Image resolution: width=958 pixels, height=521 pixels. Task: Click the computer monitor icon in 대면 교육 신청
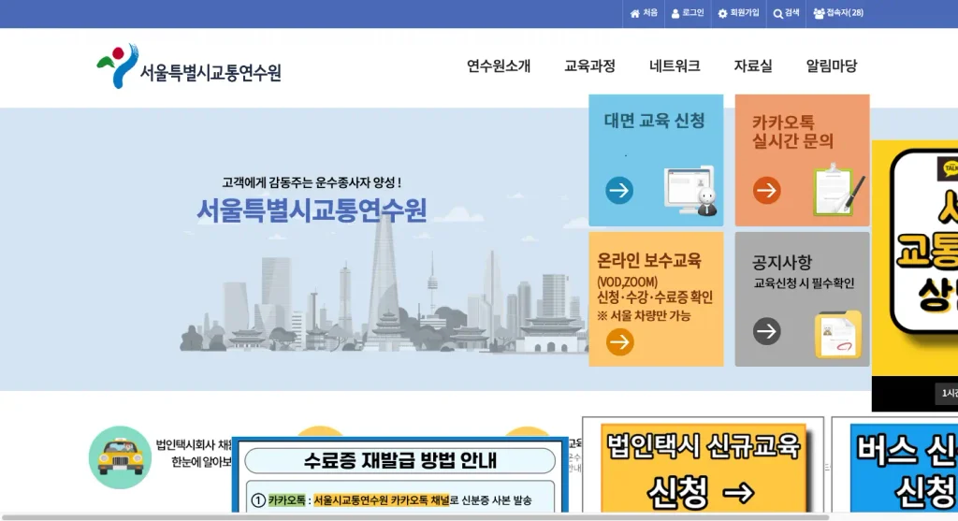[x=690, y=190]
